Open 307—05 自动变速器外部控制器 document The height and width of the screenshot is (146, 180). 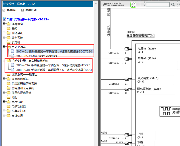click(37, 56)
